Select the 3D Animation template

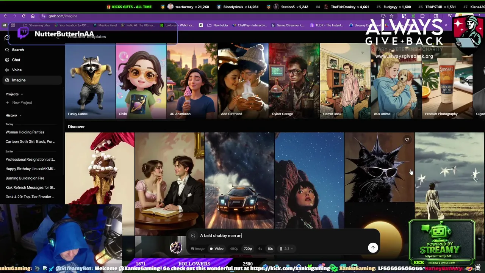coord(192,81)
